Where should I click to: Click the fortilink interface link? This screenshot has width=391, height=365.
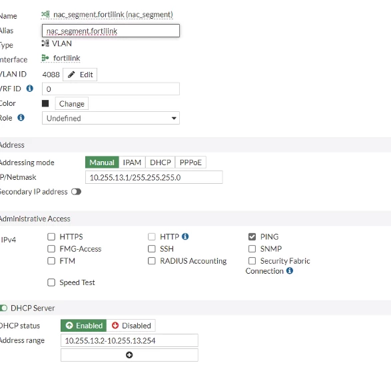click(x=67, y=58)
